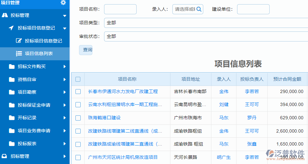Image resolution: width=308 pixels, height=164 pixels.
Task: Click the search magnifier icon in 录入人 field
Action: coord(199,9)
